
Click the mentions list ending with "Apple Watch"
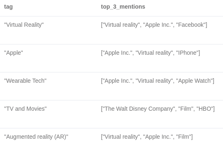click(x=157, y=81)
